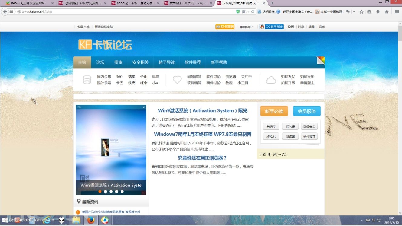Click the 虚拟机 button
Image resolution: width=402 pixels, height=226 pixels.
271,136
